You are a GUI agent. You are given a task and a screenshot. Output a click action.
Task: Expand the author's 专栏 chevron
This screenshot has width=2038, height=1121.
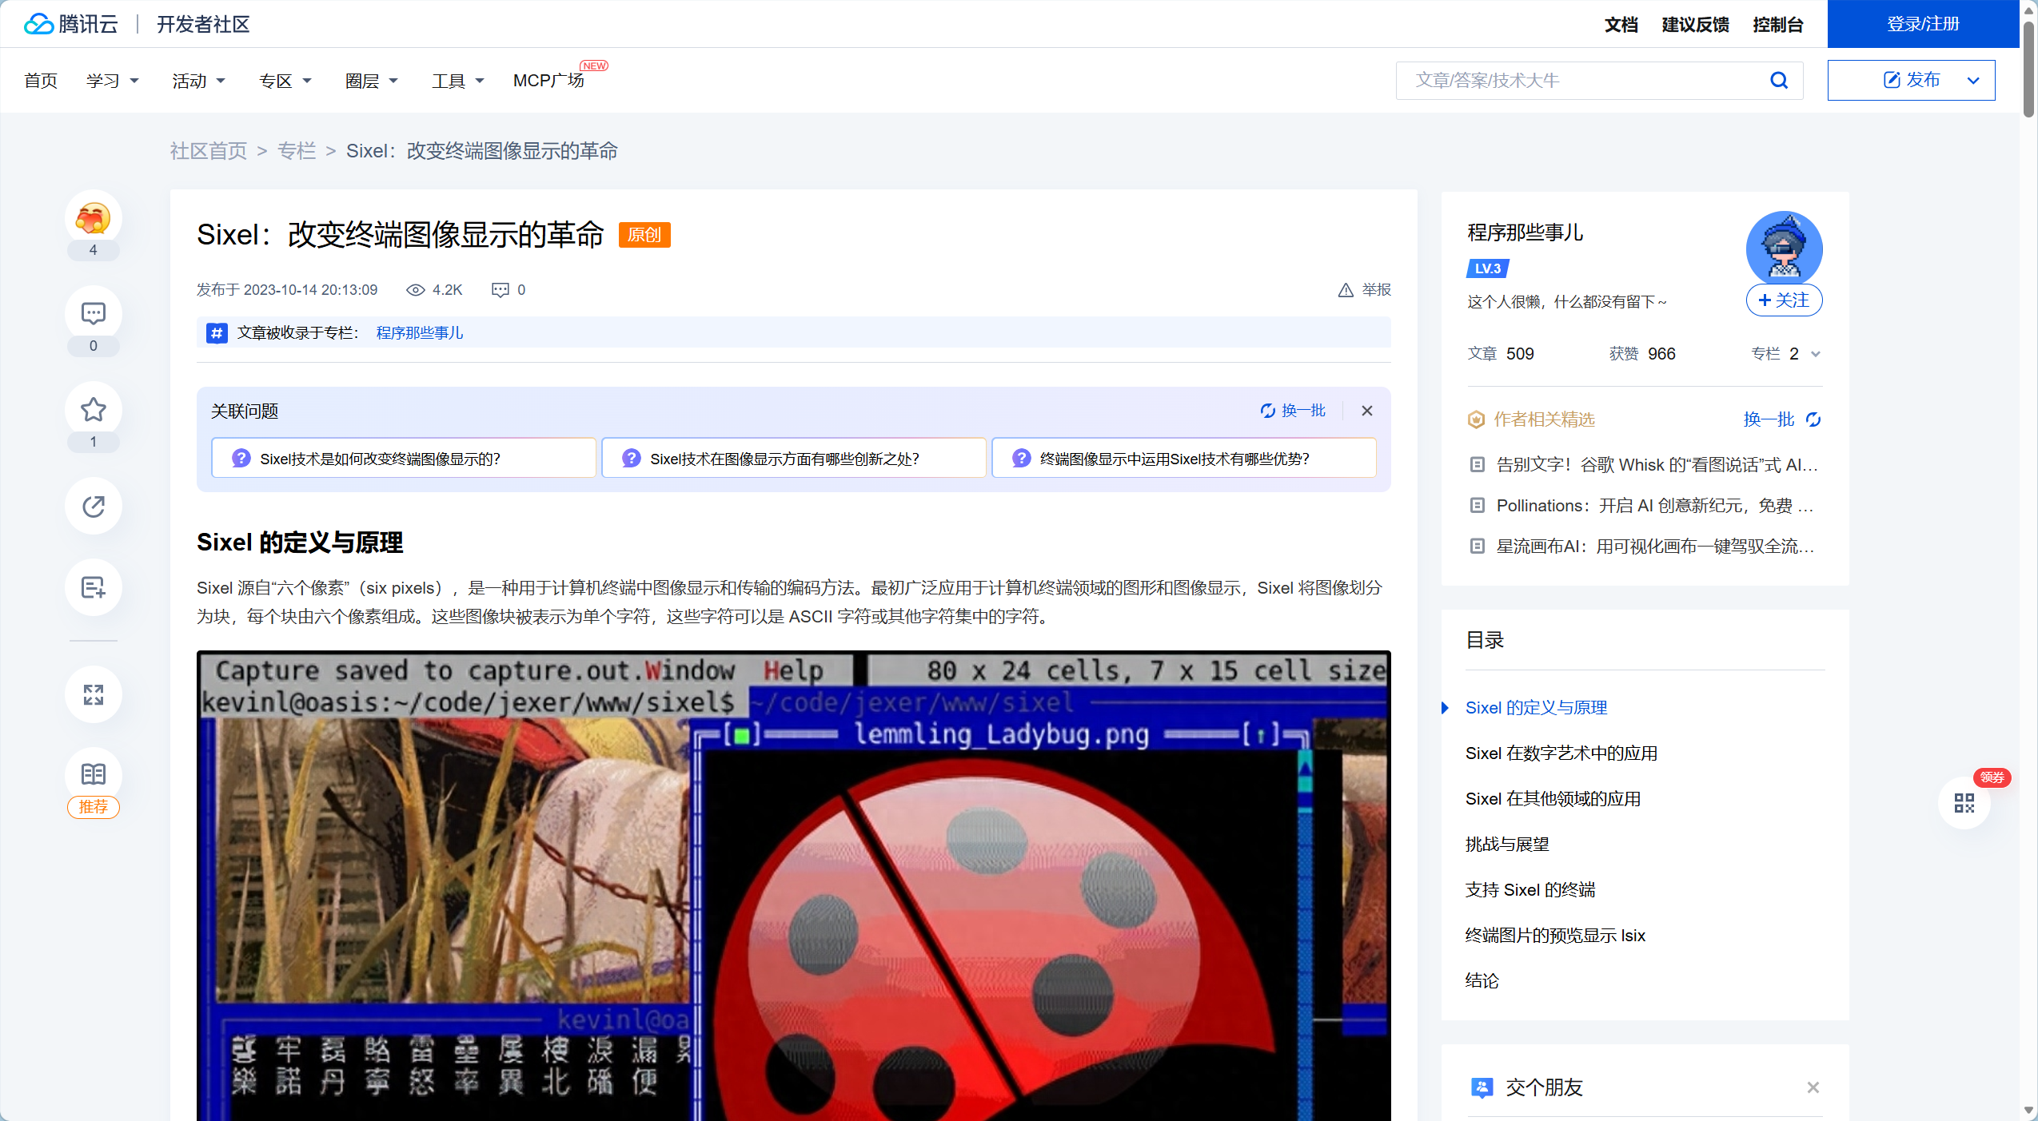point(1815,354)
